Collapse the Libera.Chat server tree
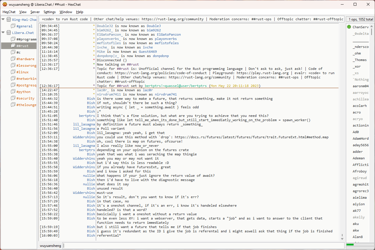The height and width of the screenshot is (250, 375). (x=3, y=32)
